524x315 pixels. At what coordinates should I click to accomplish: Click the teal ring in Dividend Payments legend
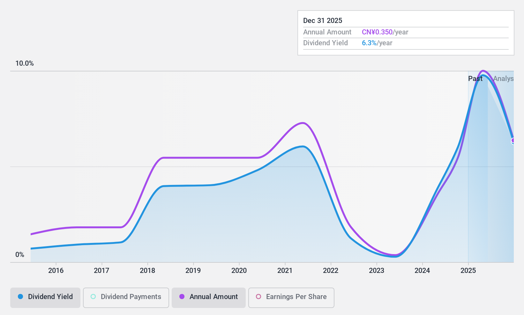(x=93, y=297)
